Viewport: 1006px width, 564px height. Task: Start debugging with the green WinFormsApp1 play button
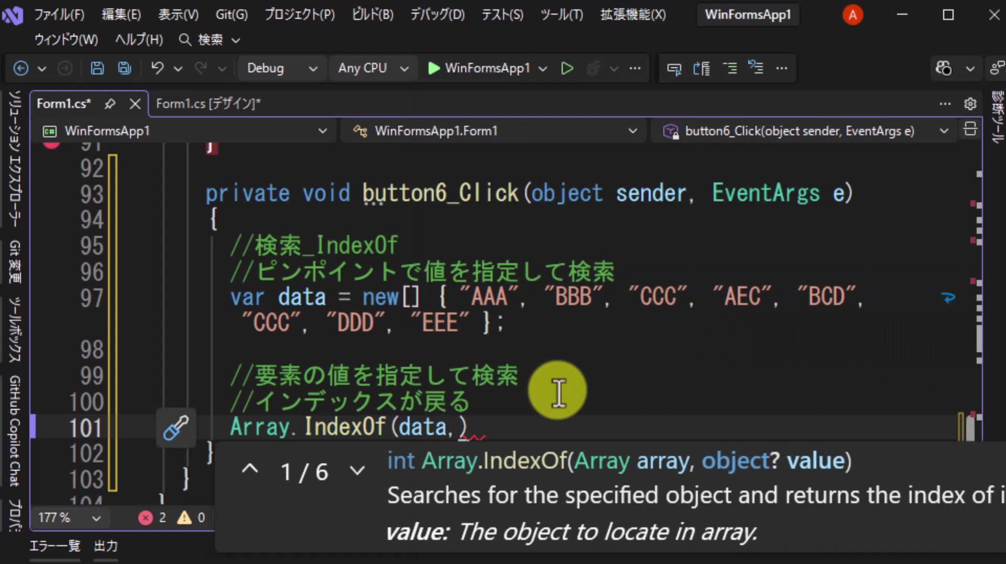(x=479, y=68)
